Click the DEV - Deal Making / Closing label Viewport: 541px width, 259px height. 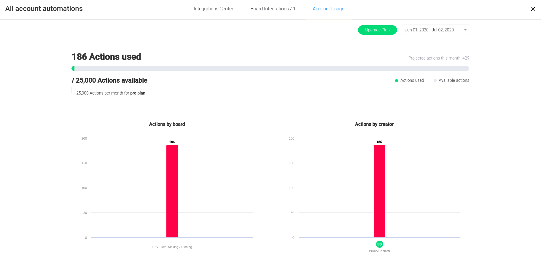click(172, 247)
